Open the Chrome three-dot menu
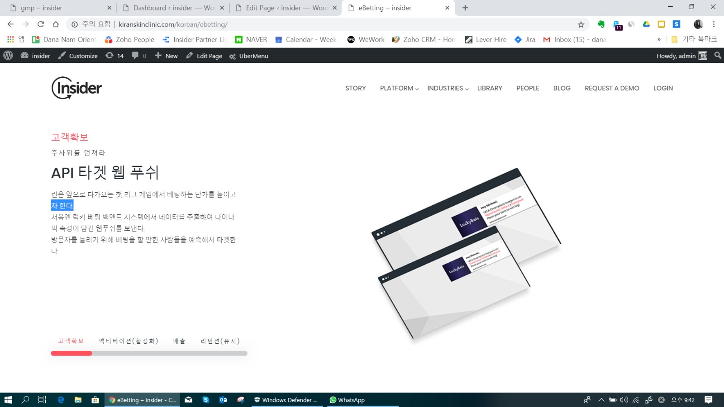 click(x=714, y=24)
